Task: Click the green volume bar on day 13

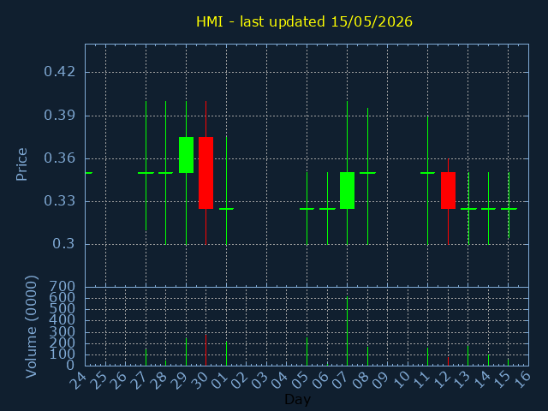Action: tap(468, 355)
